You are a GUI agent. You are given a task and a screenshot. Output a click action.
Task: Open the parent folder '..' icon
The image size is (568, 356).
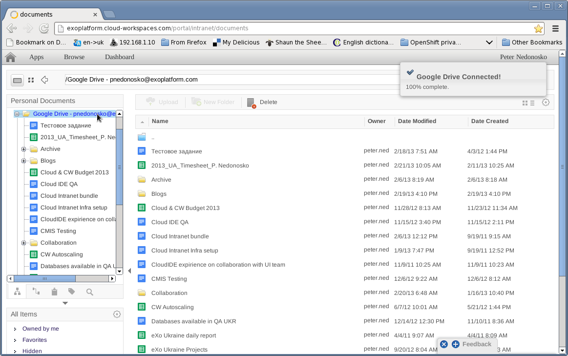(x=142, y=137)
